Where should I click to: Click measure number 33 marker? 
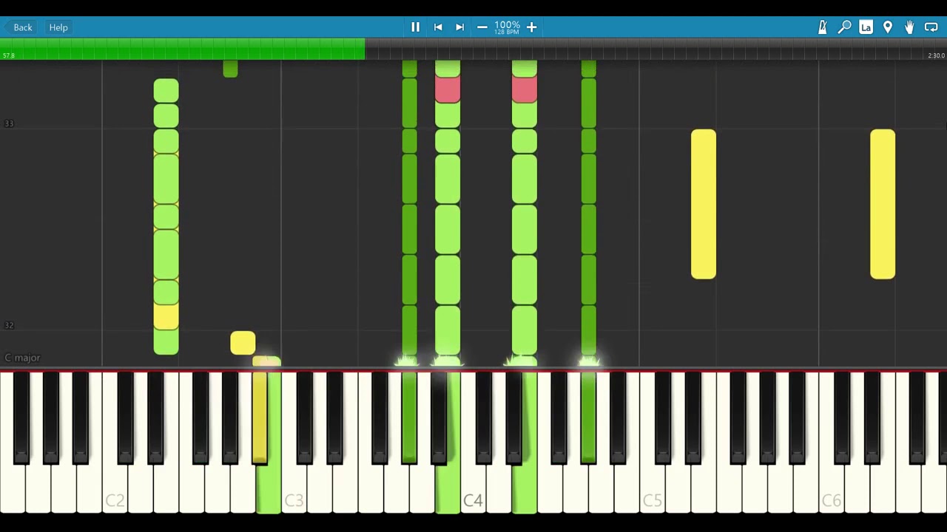pyautogui.click(x=9, y=123)
